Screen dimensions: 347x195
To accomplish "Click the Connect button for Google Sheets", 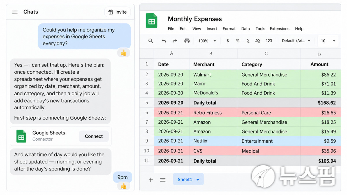I will tap(94, 136).
